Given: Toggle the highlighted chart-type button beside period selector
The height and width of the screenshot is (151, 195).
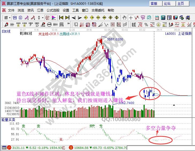Looking at the screenshot, I should (x=15, y=18).
